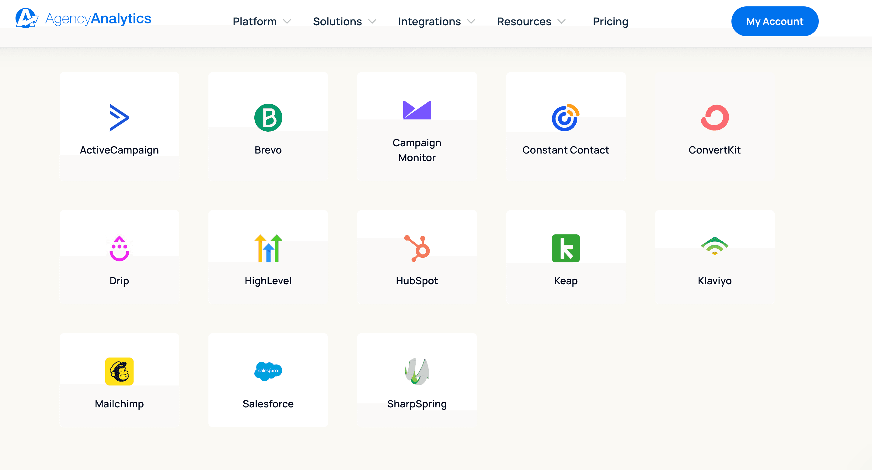Select the Klaviyo logo
The width and height of the screenshot is (872, 470).
[x=714, y=247]
